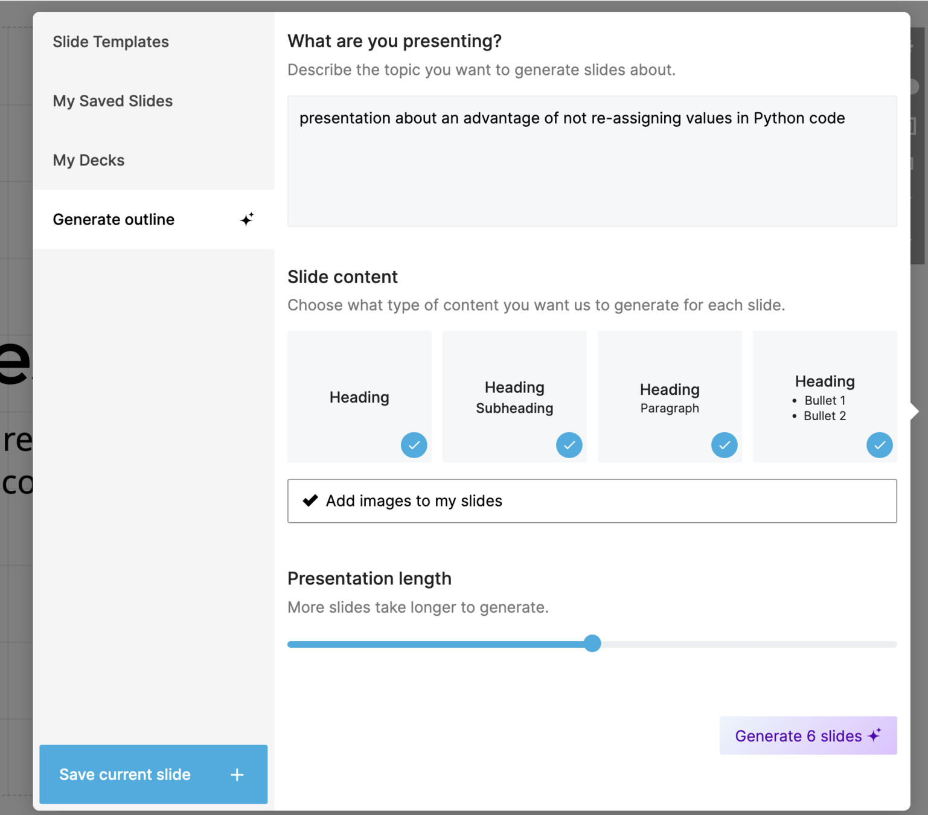Click the 'Presentation length' heading text

370,578
